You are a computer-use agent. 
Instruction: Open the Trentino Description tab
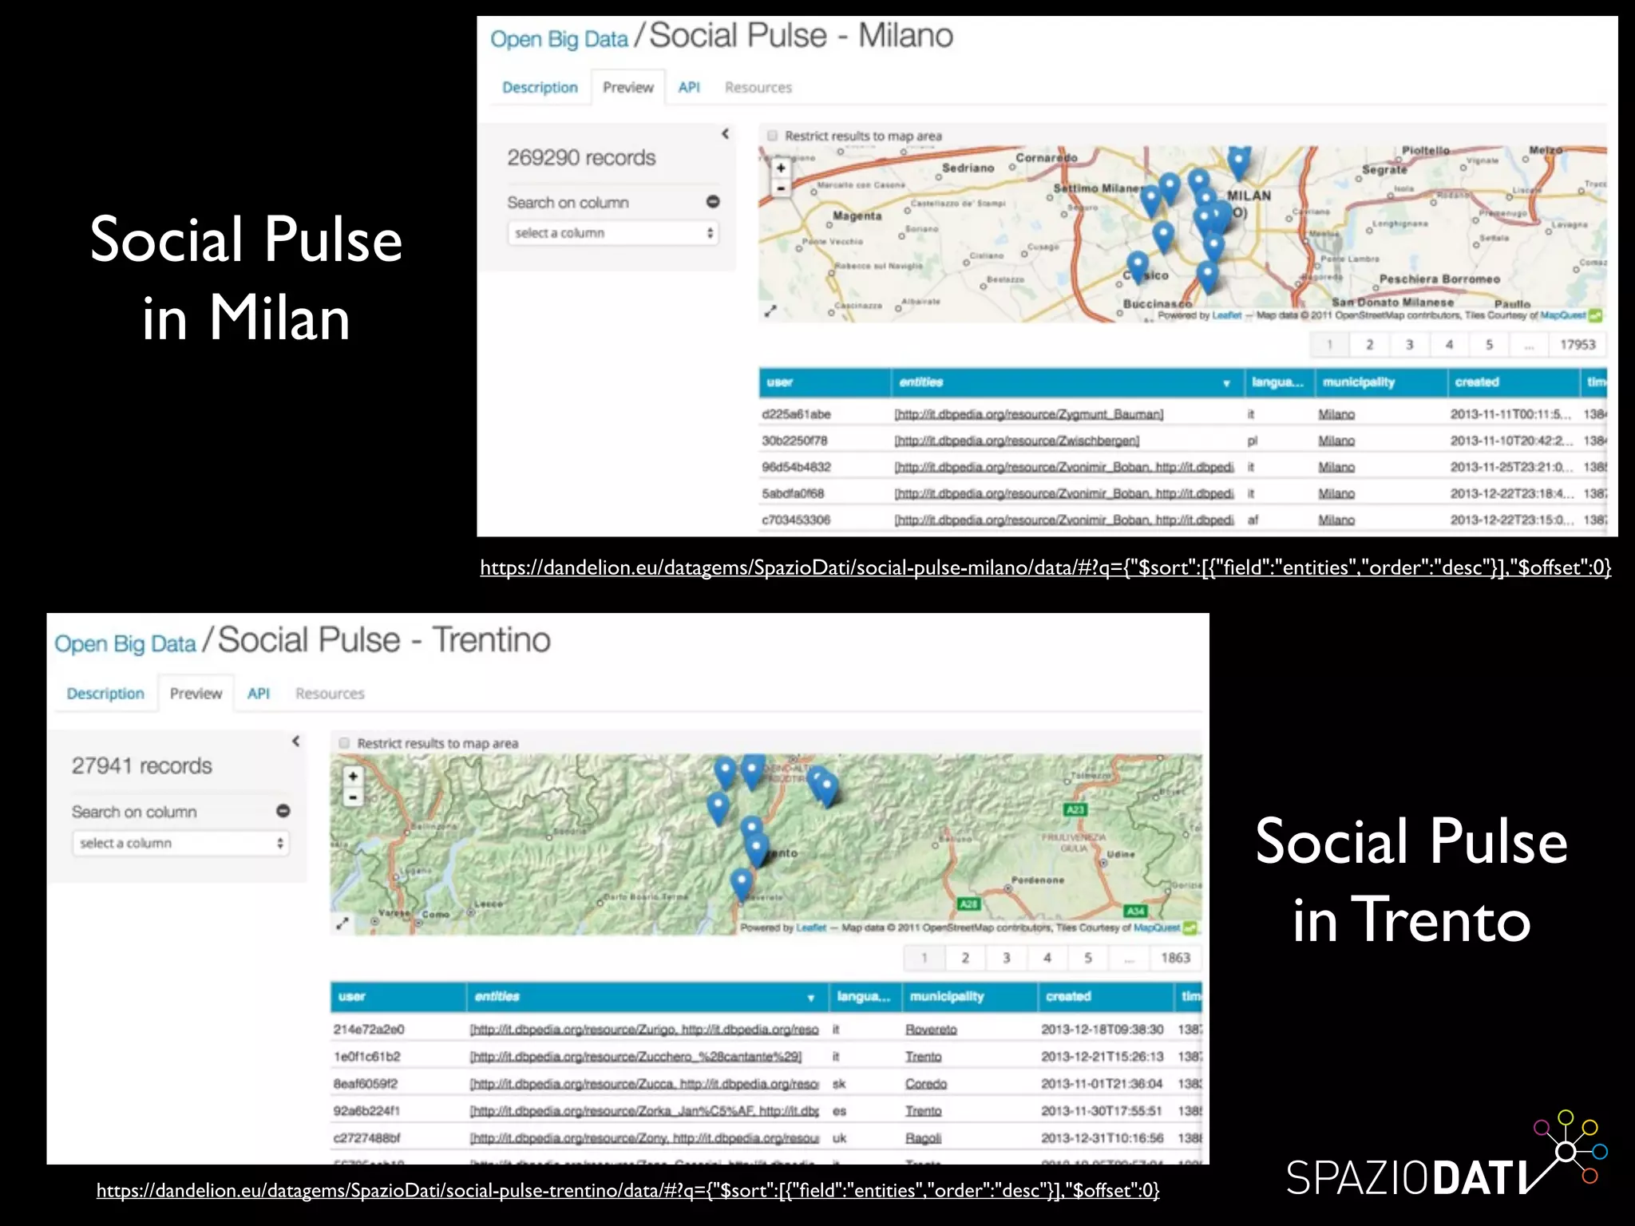point(105,694)
